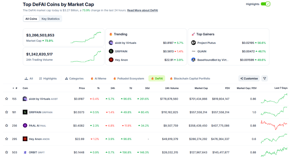Select the Highlights filter tab

(x=48, y=78)
